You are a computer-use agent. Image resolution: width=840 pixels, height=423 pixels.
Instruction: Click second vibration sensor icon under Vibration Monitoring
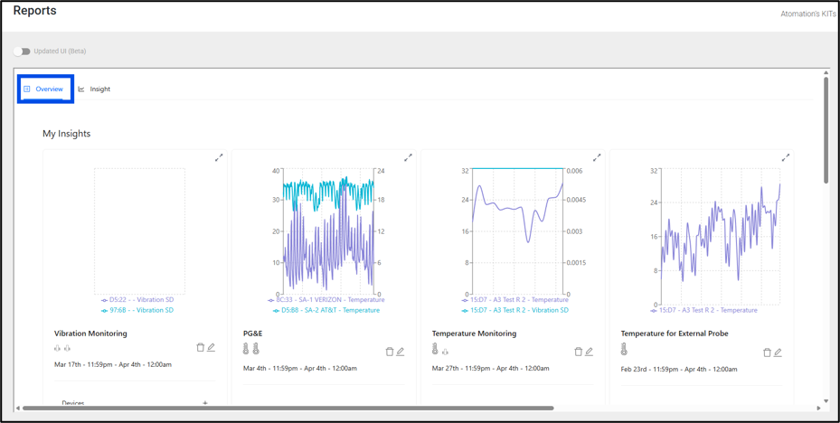coord(68,348)
